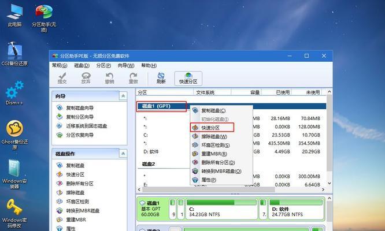Viewport: 385px width, 231px height.
Task: Click the 文件系统 column header
Action: 205,92
